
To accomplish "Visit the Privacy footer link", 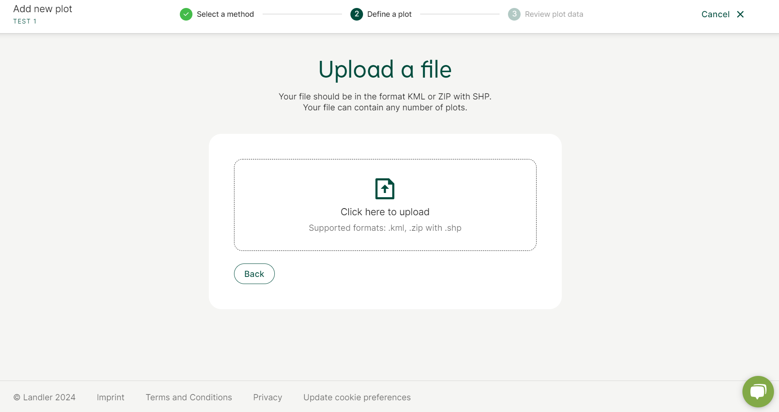I will click(267, 397).
